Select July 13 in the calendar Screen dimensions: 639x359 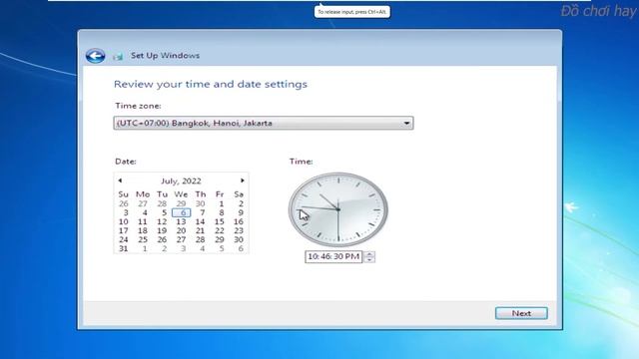tap(181, 221)
